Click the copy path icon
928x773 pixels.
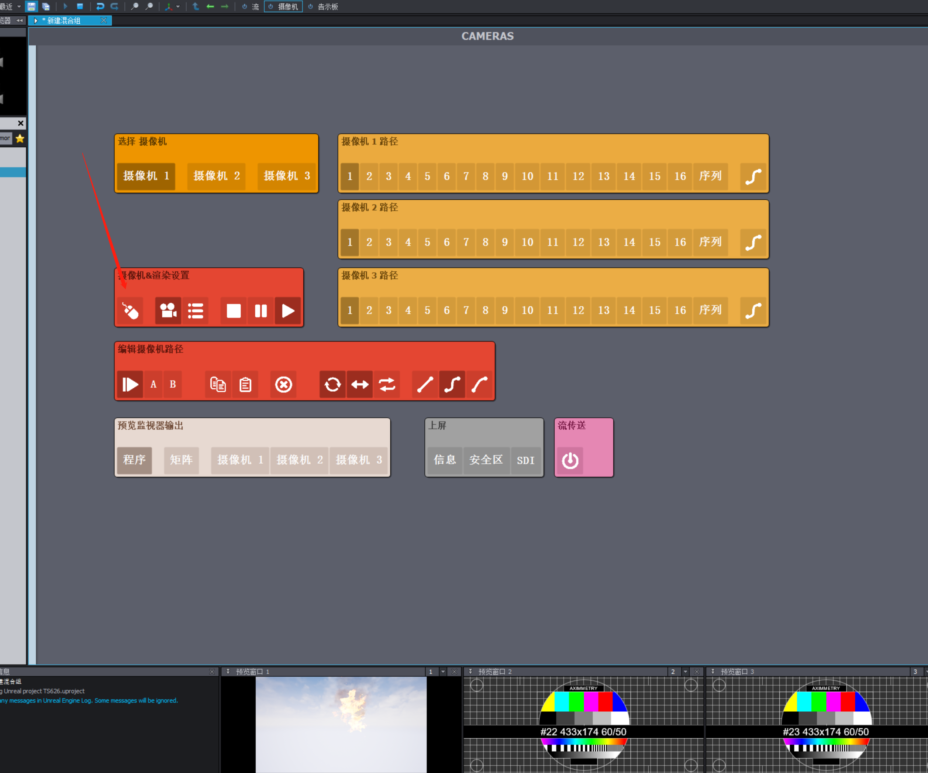click(x=218, y=384)
